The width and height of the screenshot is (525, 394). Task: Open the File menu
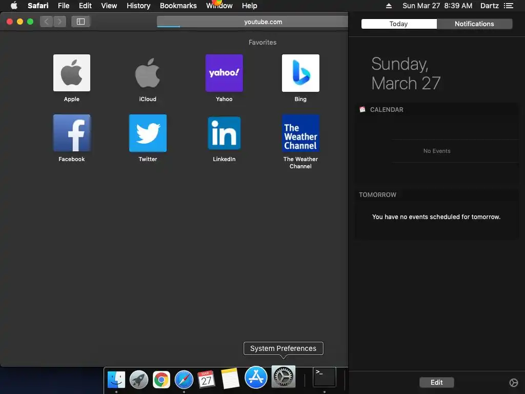tap(64, 6)
